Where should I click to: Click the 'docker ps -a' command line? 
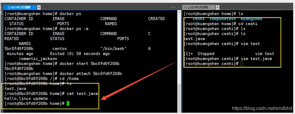74,29
